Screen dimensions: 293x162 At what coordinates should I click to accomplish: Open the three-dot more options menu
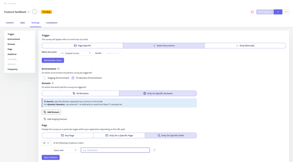286,12
